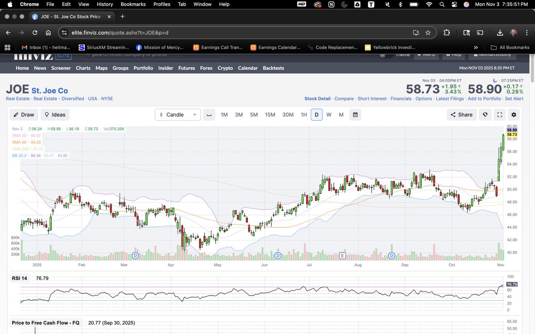Switch to the Screener tab
535x334 pixels.
61,68
